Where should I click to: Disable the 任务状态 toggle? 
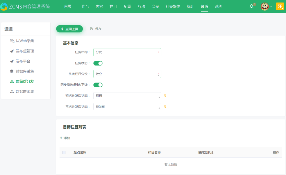[98, 63]
